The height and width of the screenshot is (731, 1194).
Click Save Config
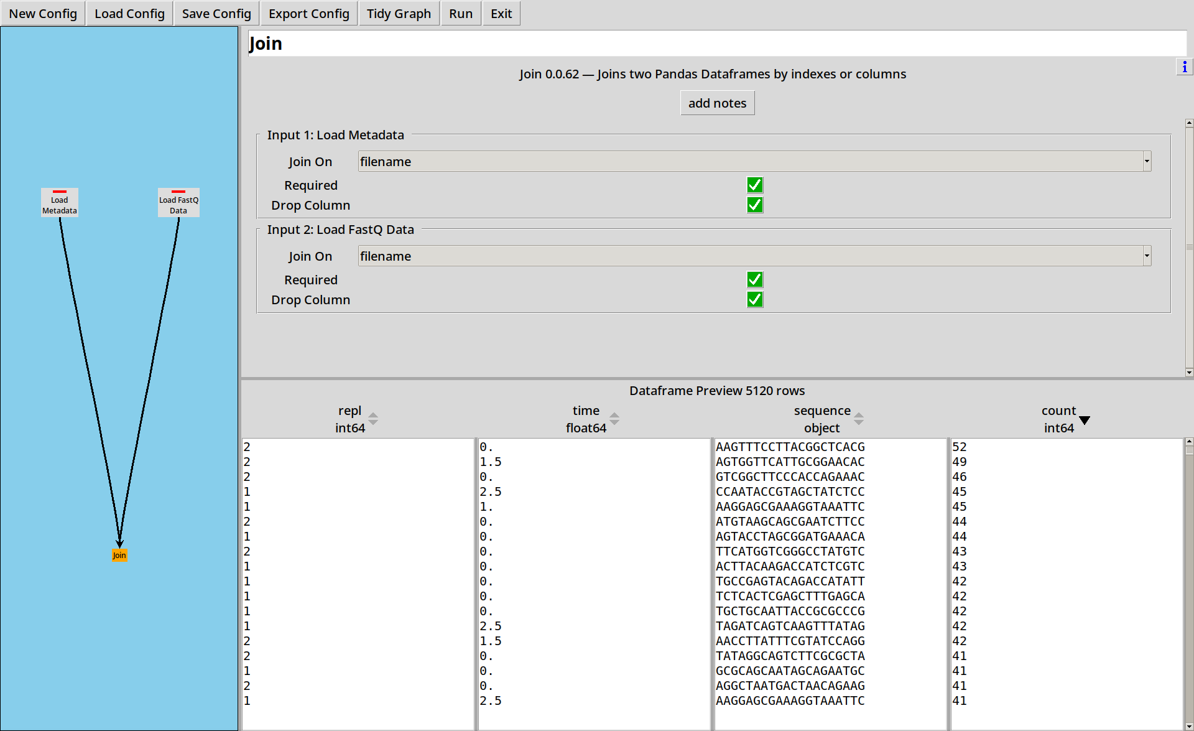point(216,14)
